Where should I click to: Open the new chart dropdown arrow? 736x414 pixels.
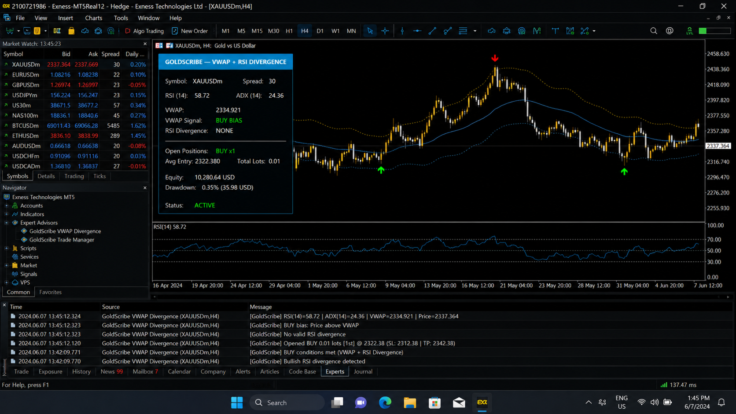tap(18, 31)
